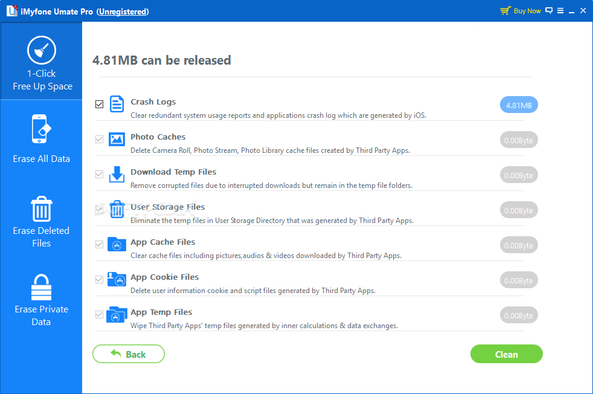Toggle the App Cache Files checkbox
The width and height of the screenshot is (593, 394).
(100, 245)
